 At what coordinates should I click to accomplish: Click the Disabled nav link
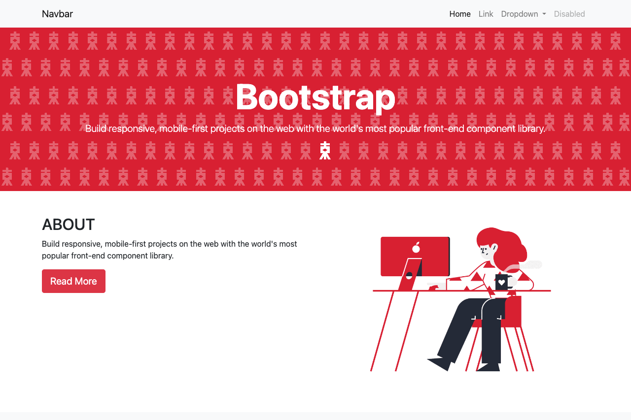(569, 14)
